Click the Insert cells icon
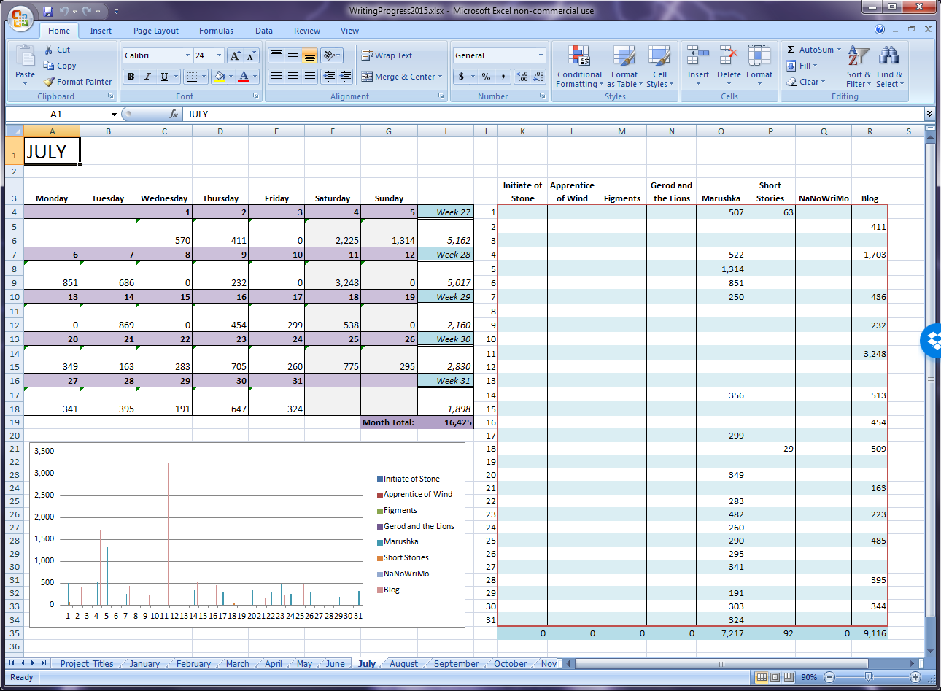This screenshot has height=691, width=941. [698, 57]
